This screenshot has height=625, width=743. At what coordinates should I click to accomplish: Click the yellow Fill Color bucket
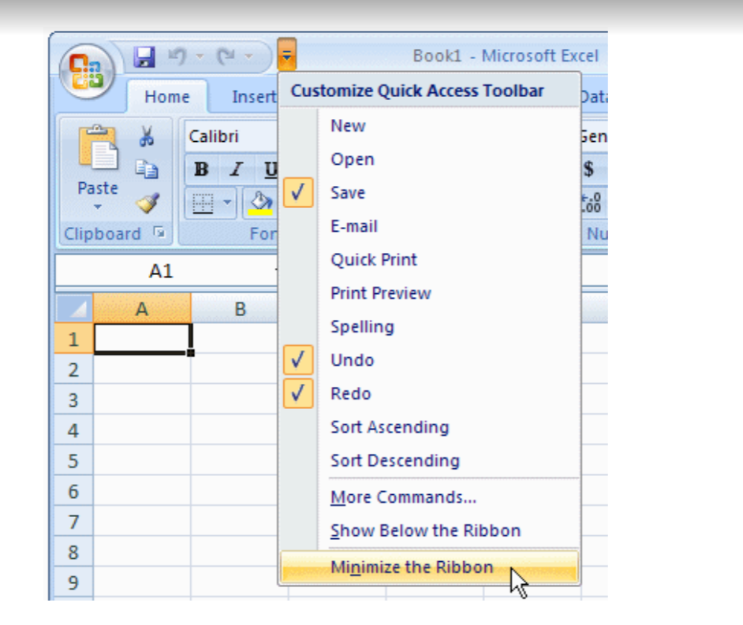click(x=259, y=203)
